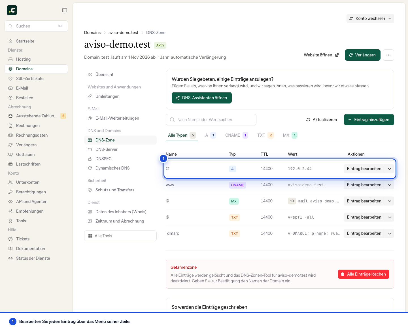The image size is (408, 330).
Task: Click the Unterkonten users icon
Action: coord(10,182)
